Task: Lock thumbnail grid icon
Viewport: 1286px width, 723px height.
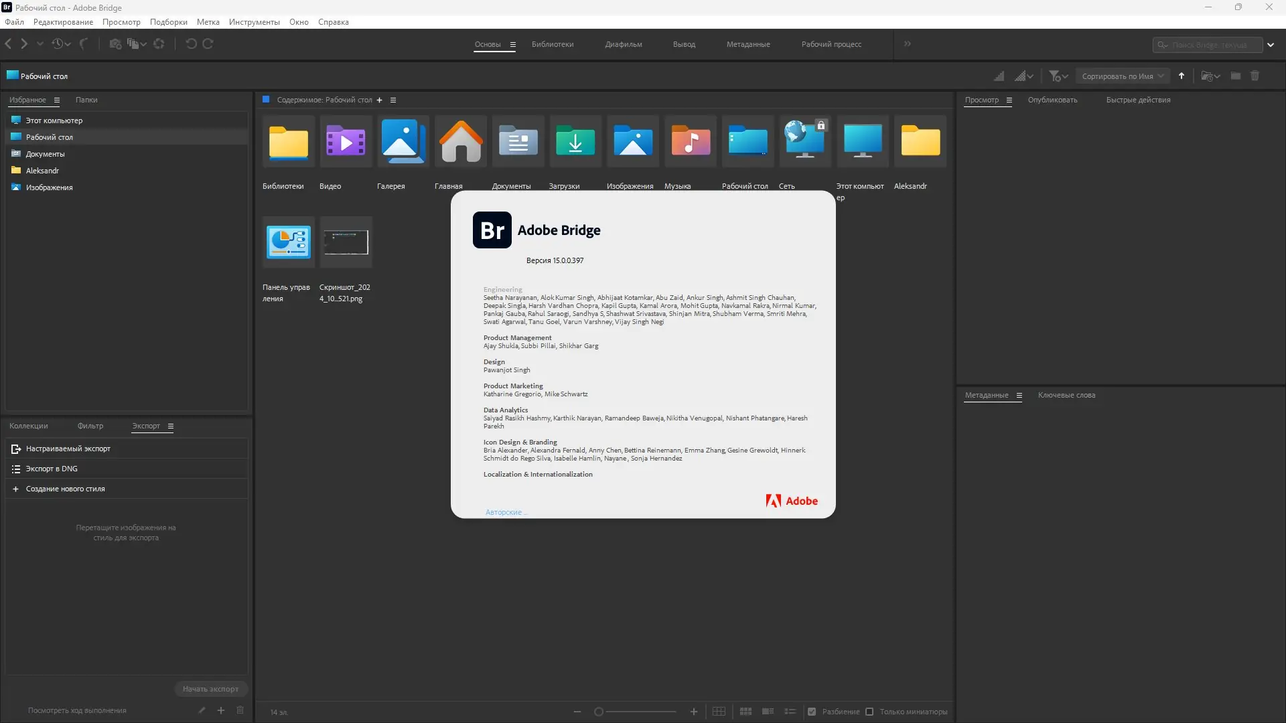Action: (x=719, y=712)
